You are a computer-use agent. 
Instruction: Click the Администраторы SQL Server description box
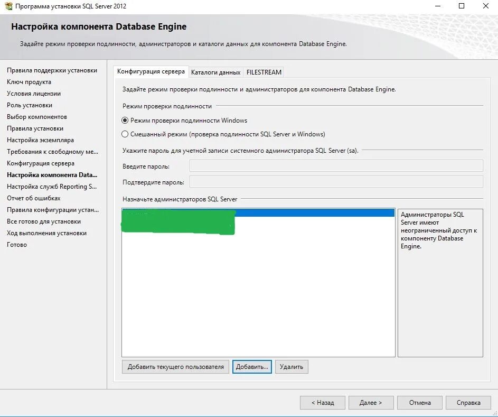tap(440, 283)
